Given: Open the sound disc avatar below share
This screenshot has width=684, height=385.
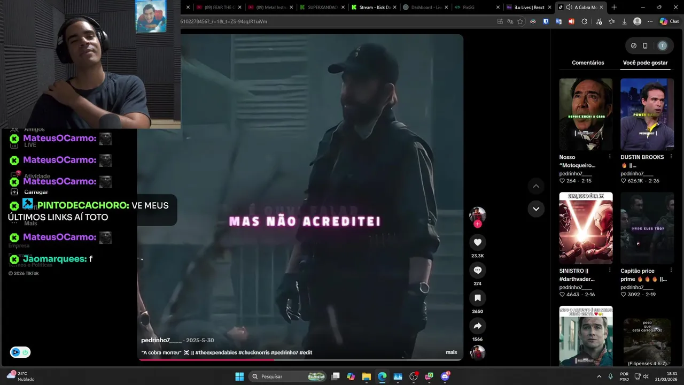Looking at the screenshot, I should (478, 353).
